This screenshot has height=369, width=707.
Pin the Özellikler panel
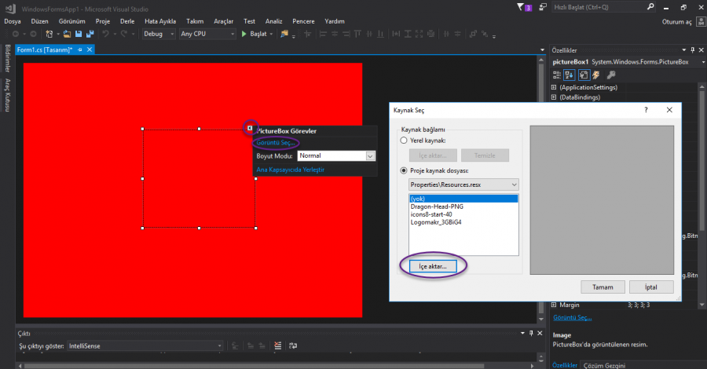693,50
